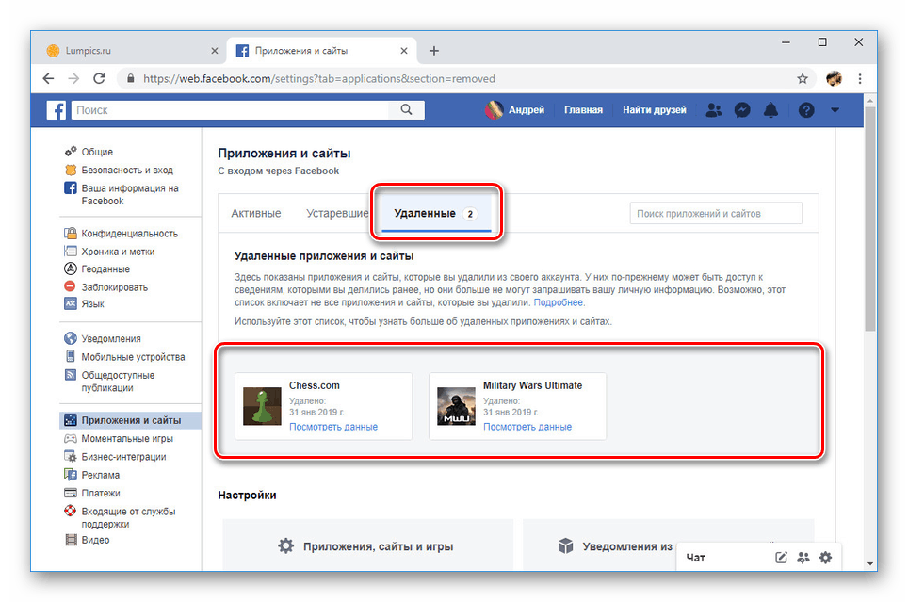Open the Messenger icon
Viewport: 908px width, 602px height.
tap(742, 110)
